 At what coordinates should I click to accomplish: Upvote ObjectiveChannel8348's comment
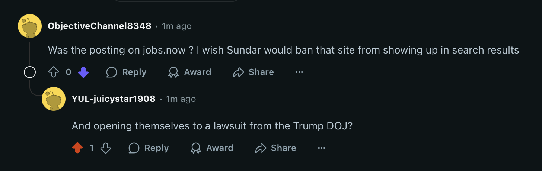pos(54,72)
